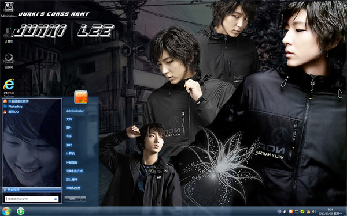Open 默认程序 in Start menu

(x=72, y=179)
